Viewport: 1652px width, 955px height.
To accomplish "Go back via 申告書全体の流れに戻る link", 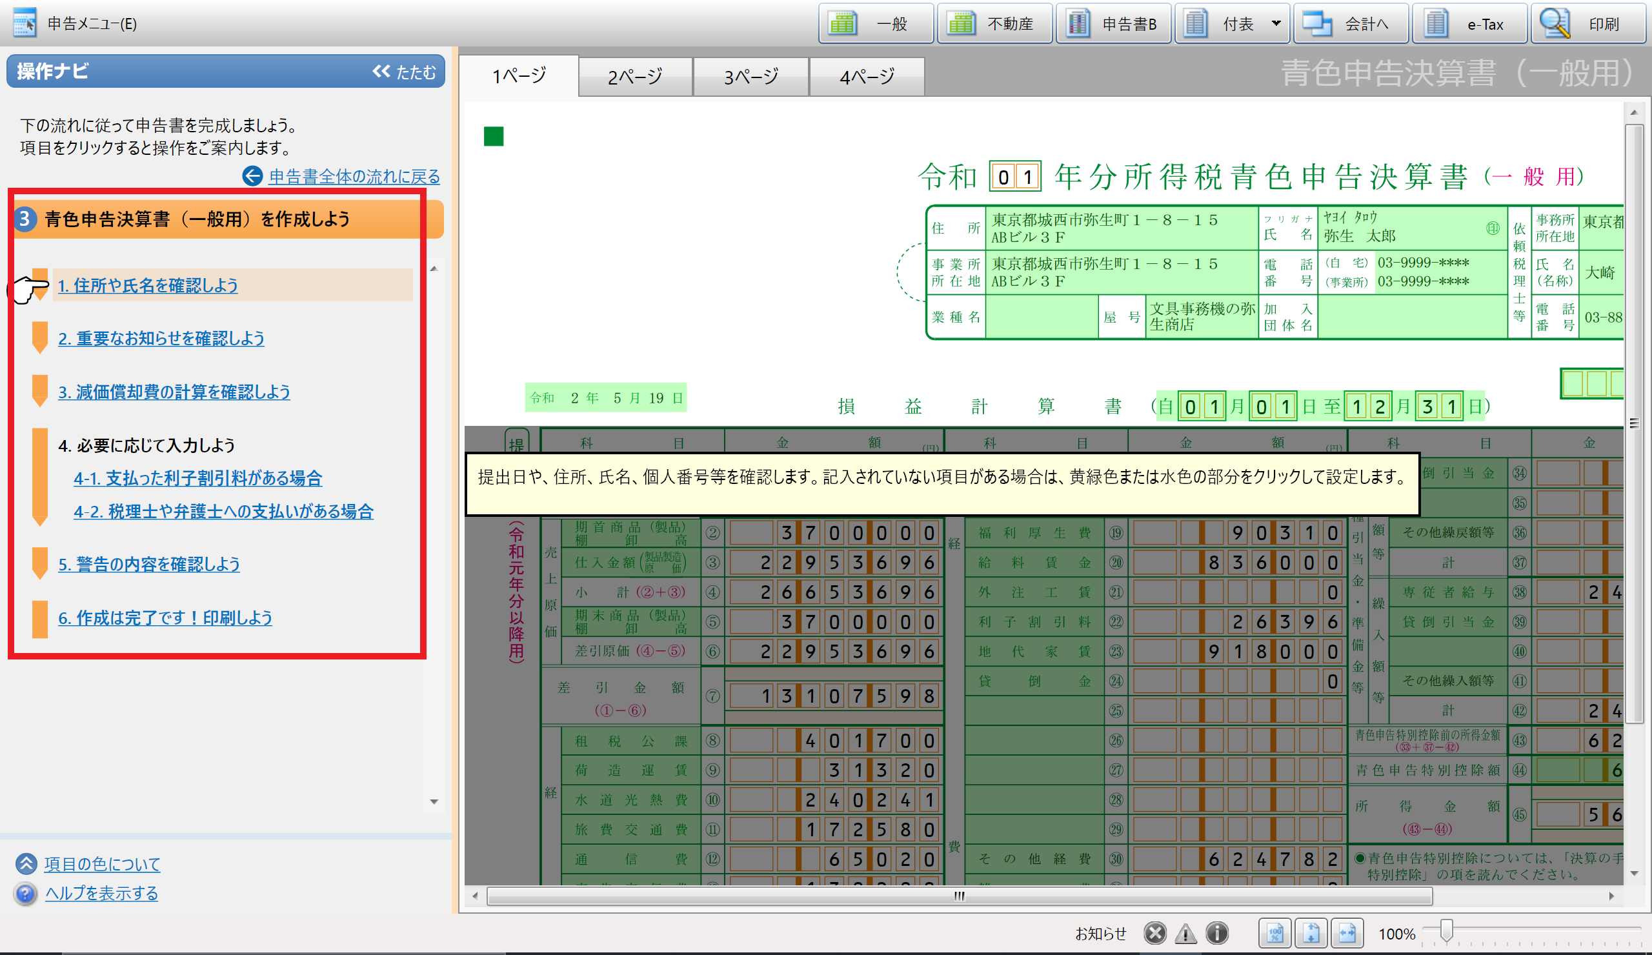I will [x=354, y=176].
